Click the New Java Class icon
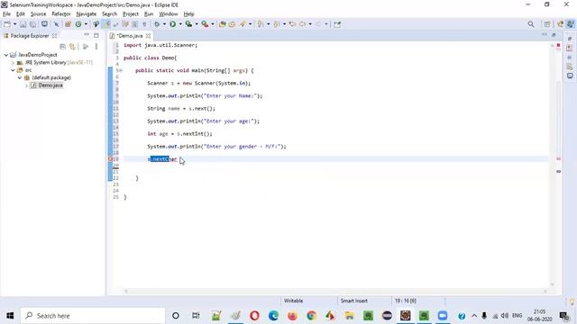 click(78, 24)
